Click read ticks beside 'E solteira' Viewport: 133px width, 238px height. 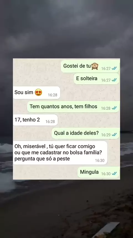coord(114,80)
